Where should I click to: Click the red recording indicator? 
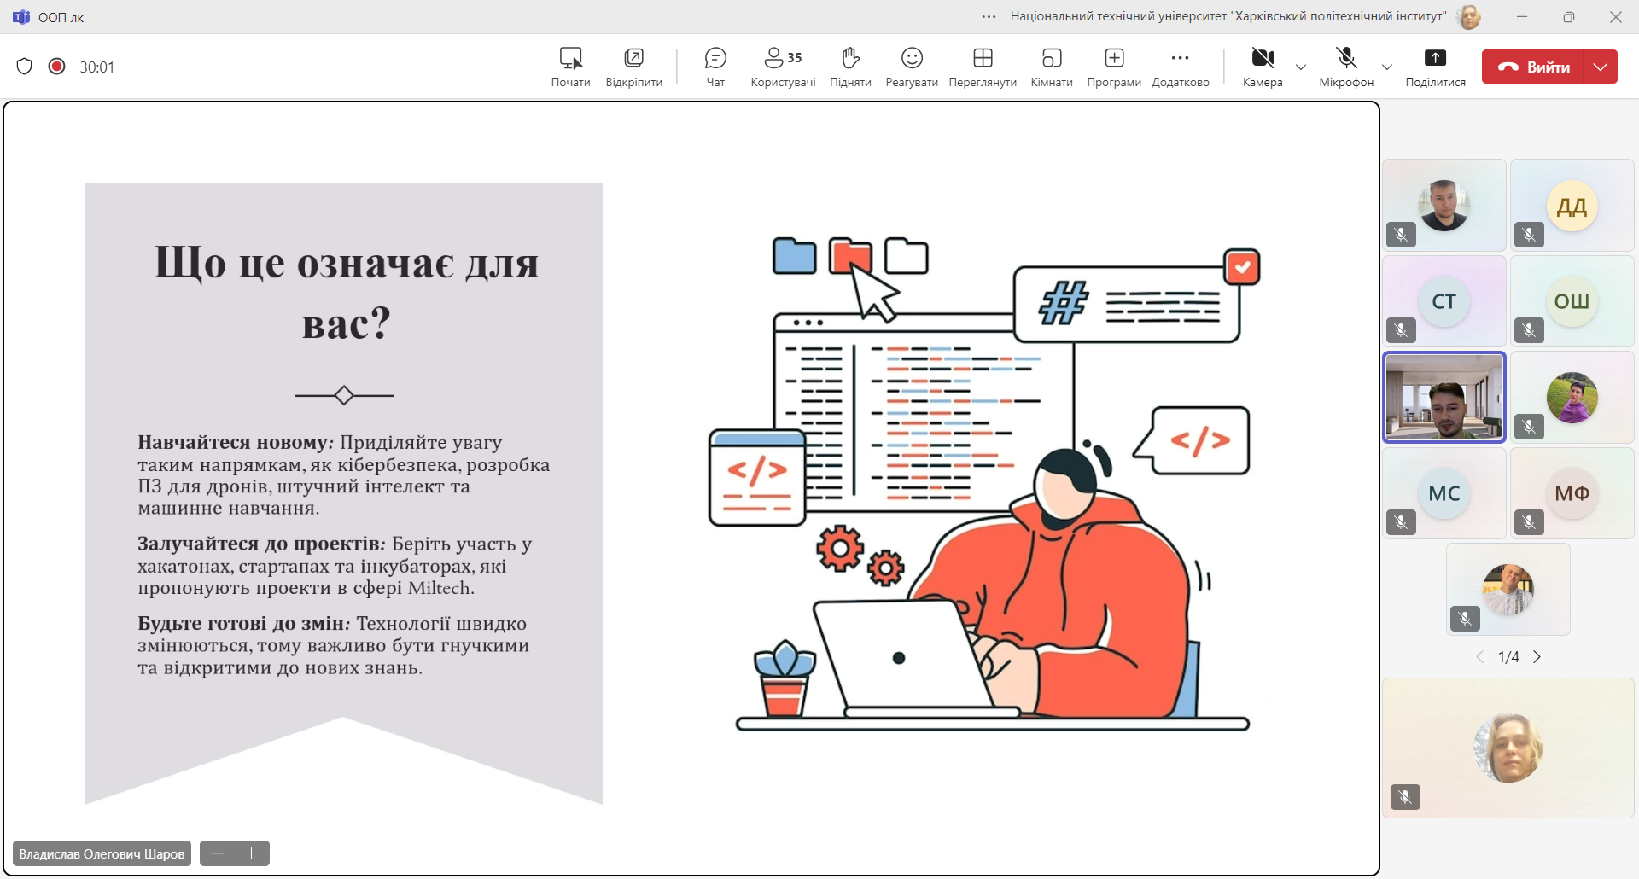click(57, 67)
